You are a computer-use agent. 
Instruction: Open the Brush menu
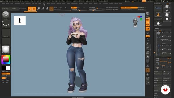(x=8, y=3)
